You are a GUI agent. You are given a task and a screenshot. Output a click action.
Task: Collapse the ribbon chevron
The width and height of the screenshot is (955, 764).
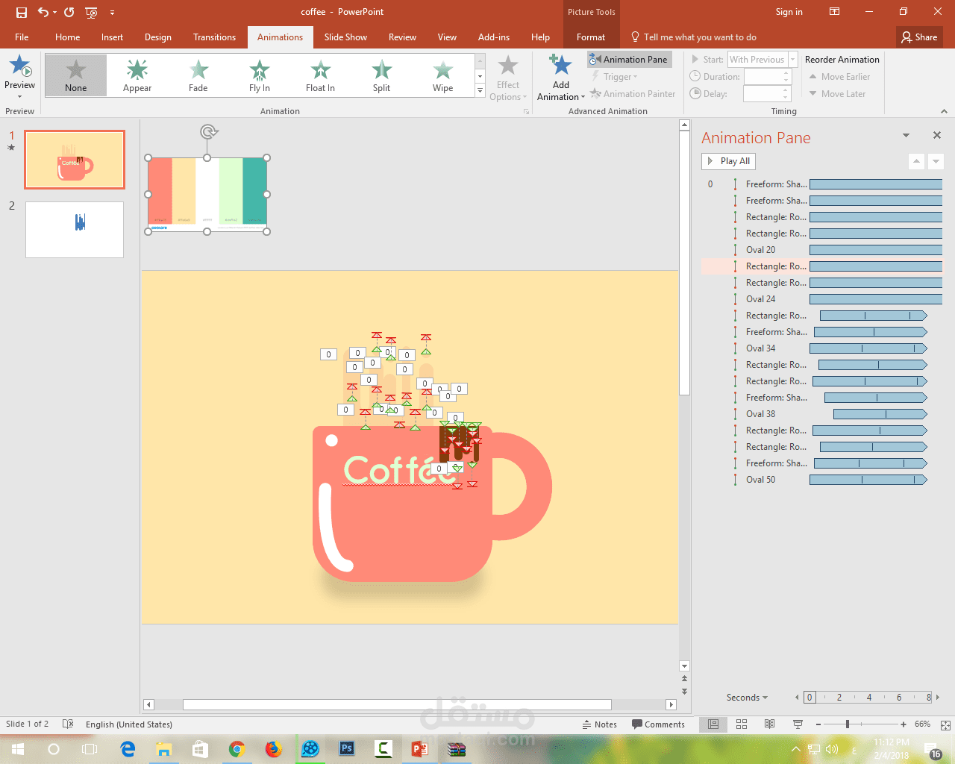[944, 111]
